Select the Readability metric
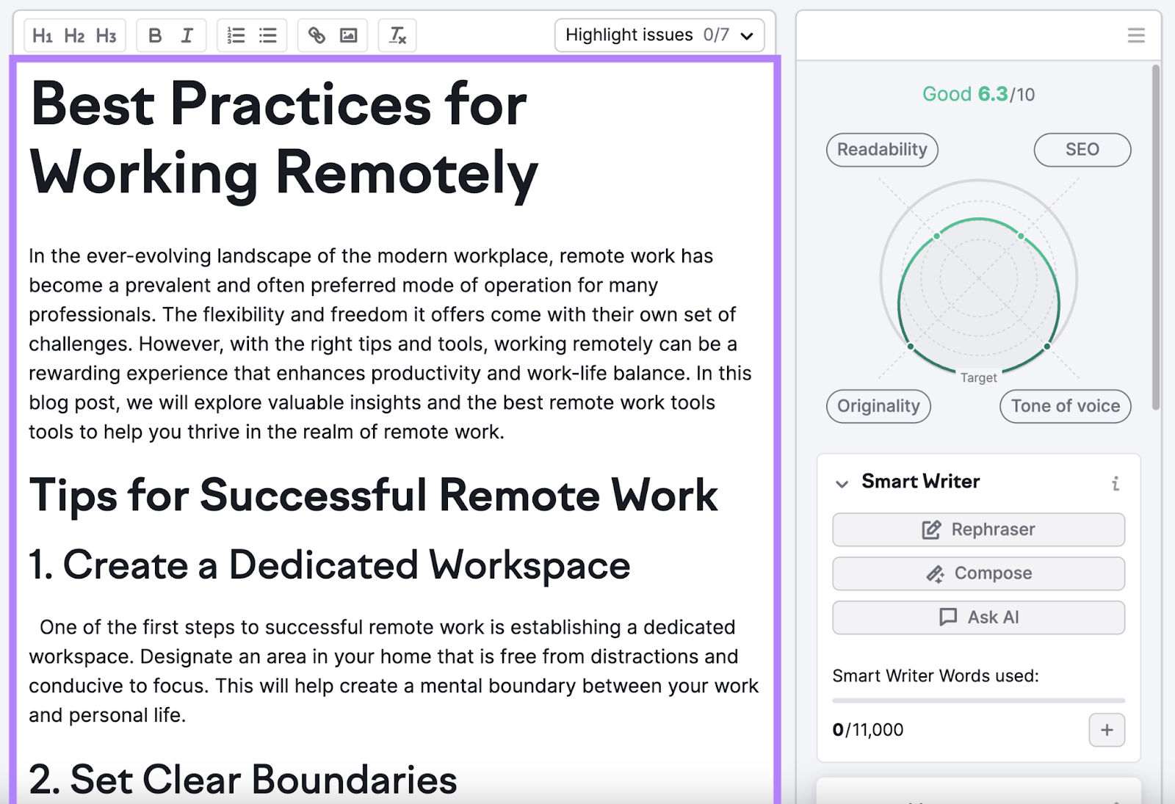 [882, 150]
